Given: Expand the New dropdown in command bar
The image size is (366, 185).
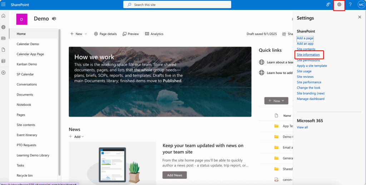Looking at the screenshot, I should click(x=79, y=34).
